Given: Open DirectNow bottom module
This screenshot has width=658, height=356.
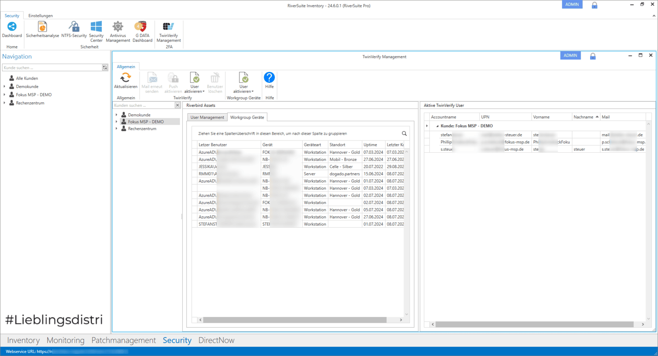Looking at the screenshot, I should (x=216, y=340).
